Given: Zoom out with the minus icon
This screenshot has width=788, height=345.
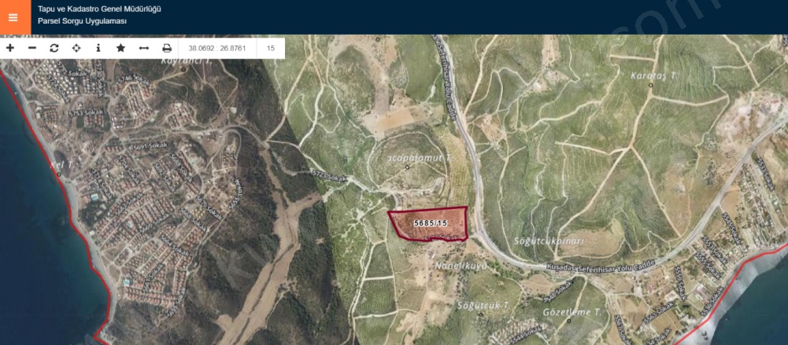Looking at the screenshot, I should point(32,48).
